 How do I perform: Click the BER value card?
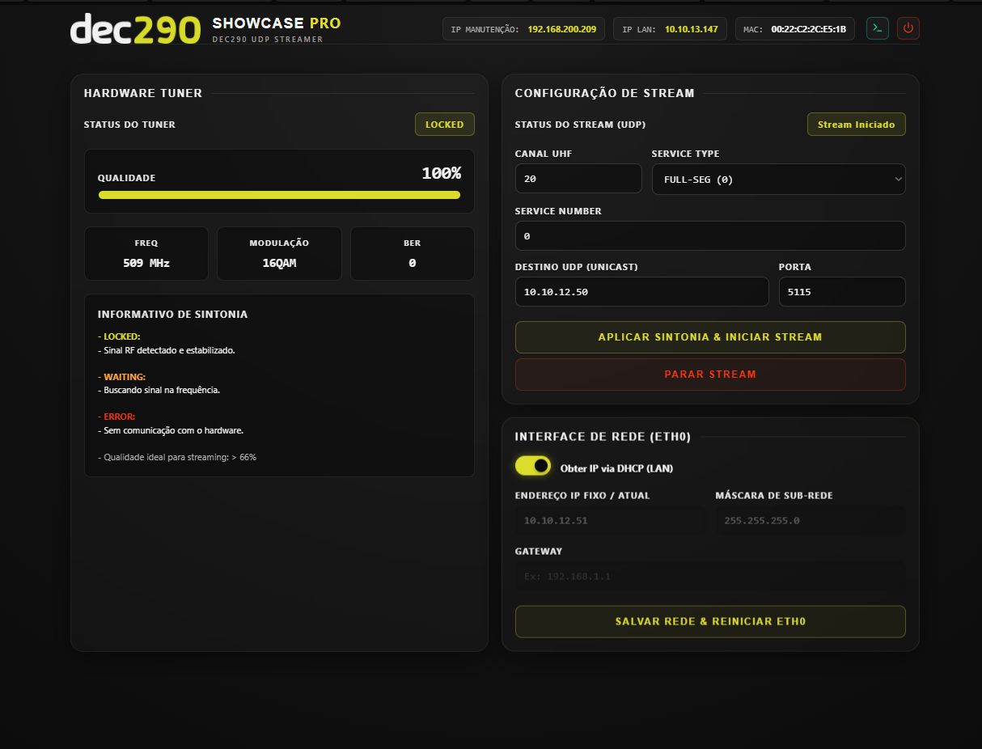click(x=413, y=254)
